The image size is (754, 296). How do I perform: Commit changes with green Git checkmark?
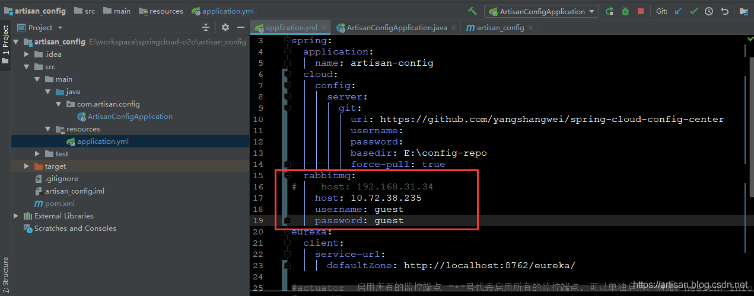click(x=693, y=11)
